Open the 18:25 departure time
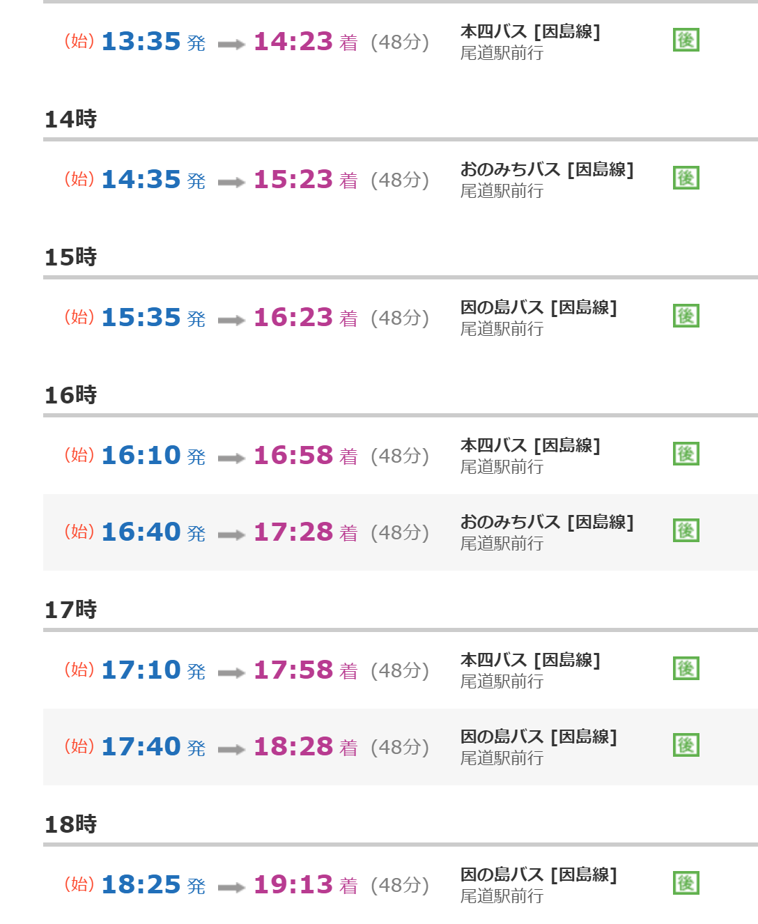This screenshot has width=758, height=924. click(x=141, y=885)
